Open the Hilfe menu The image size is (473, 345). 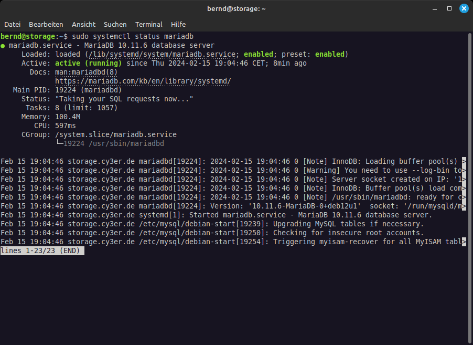tap(178, 25)
